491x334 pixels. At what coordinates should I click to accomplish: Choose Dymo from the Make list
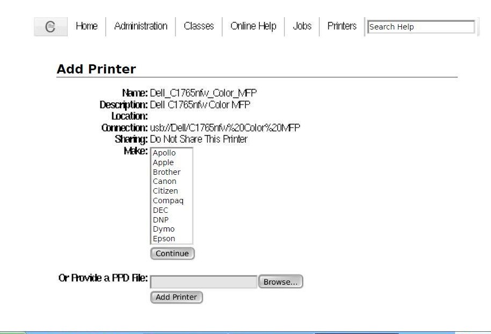[x=172, y=229]
